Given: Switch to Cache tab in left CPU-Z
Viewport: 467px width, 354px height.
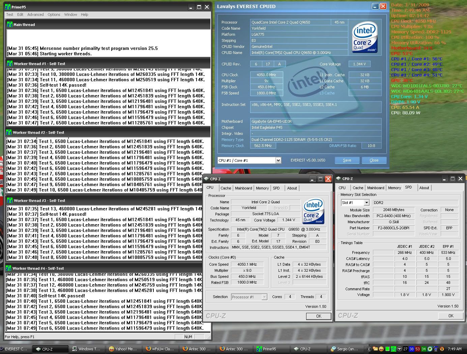Looking at the screenshot, I should click(x=226, y=188).
